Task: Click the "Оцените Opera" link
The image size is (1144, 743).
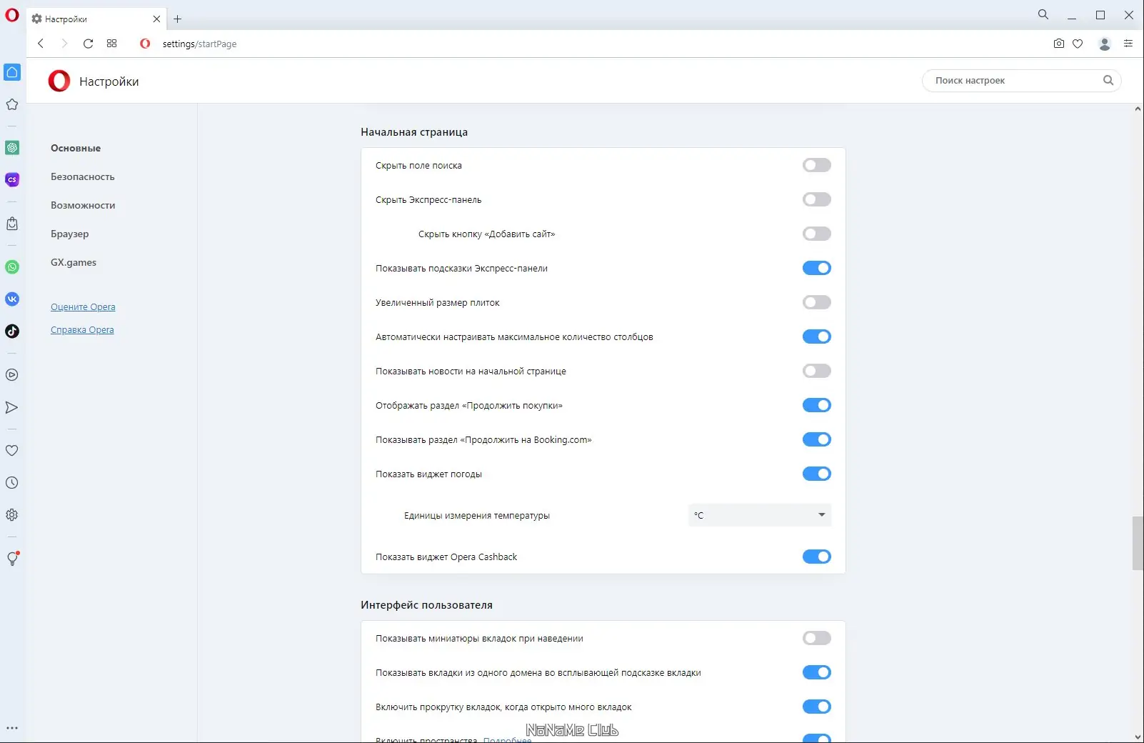Action: tap(83, 307)
